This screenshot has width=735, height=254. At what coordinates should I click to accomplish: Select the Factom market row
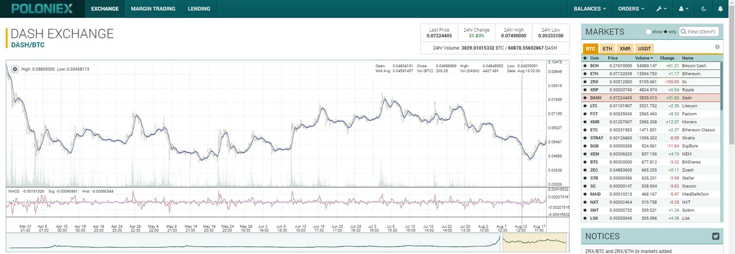coord(652,114)
